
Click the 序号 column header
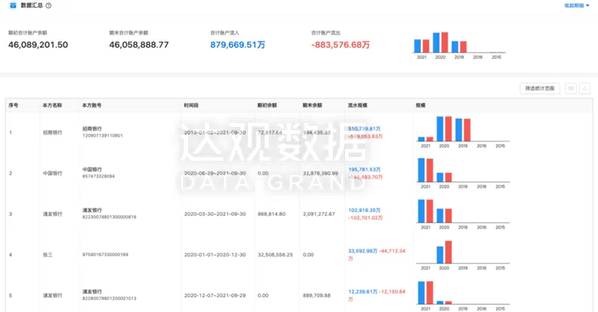click(14, 106)
